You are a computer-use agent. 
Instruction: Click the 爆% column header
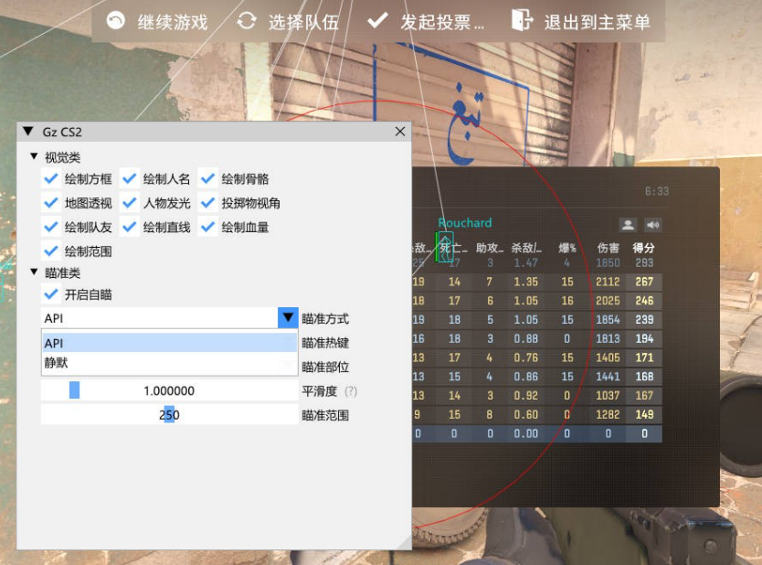pyautogui.click(x=567, y=248)
